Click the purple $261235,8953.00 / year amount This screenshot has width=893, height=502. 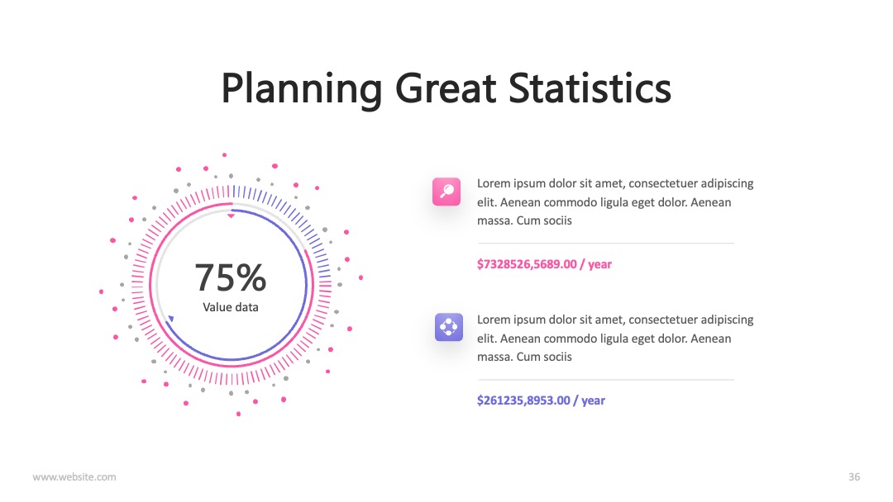click(x=541, y=400)
